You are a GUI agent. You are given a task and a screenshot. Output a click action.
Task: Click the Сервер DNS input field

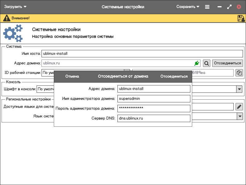tap(154, 118)
